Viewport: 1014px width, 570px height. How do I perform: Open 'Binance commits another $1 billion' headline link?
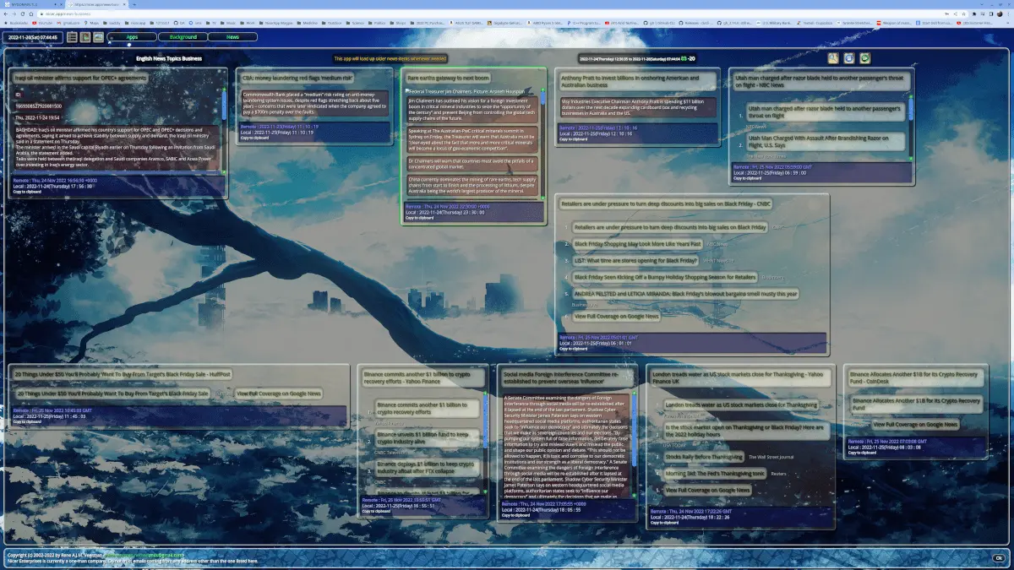point(427,409)
